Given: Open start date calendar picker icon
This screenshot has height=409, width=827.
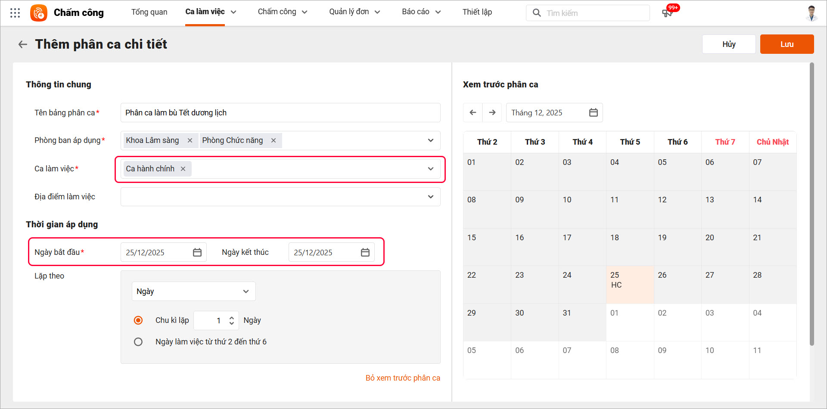Looking at the screenshot, I should click(x=197, y=252).
